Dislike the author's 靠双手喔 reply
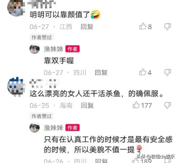This screenshot has width=179, height=163. point(167,72)
